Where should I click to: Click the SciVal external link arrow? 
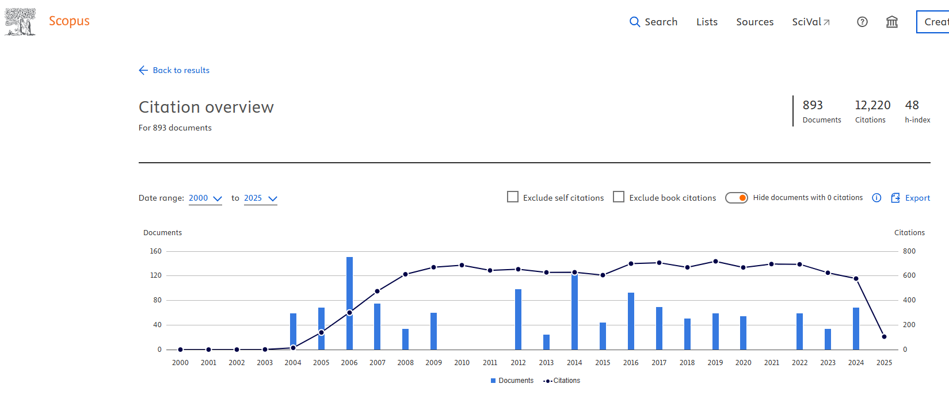[826, 22]
